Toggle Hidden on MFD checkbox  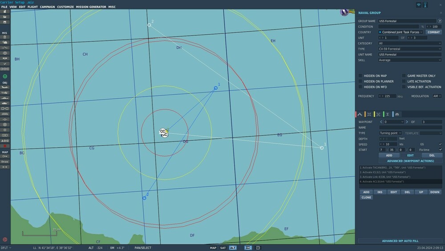click(x=360, y=87)
